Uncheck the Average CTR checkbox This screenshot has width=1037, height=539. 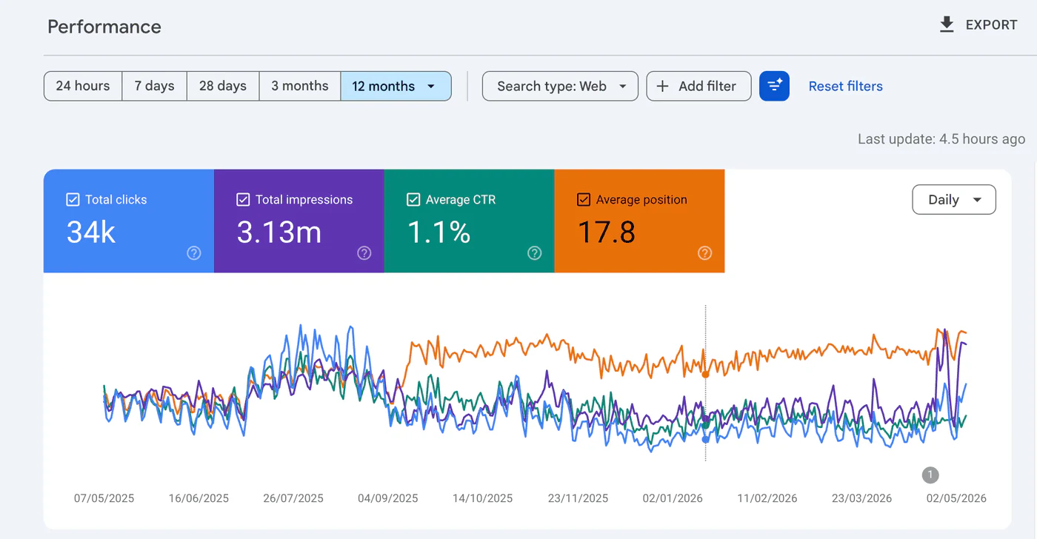coord(413,199)
